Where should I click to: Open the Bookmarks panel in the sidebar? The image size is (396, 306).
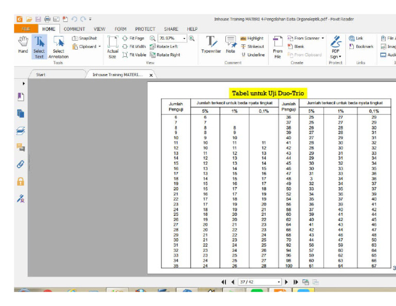point(21,97)
